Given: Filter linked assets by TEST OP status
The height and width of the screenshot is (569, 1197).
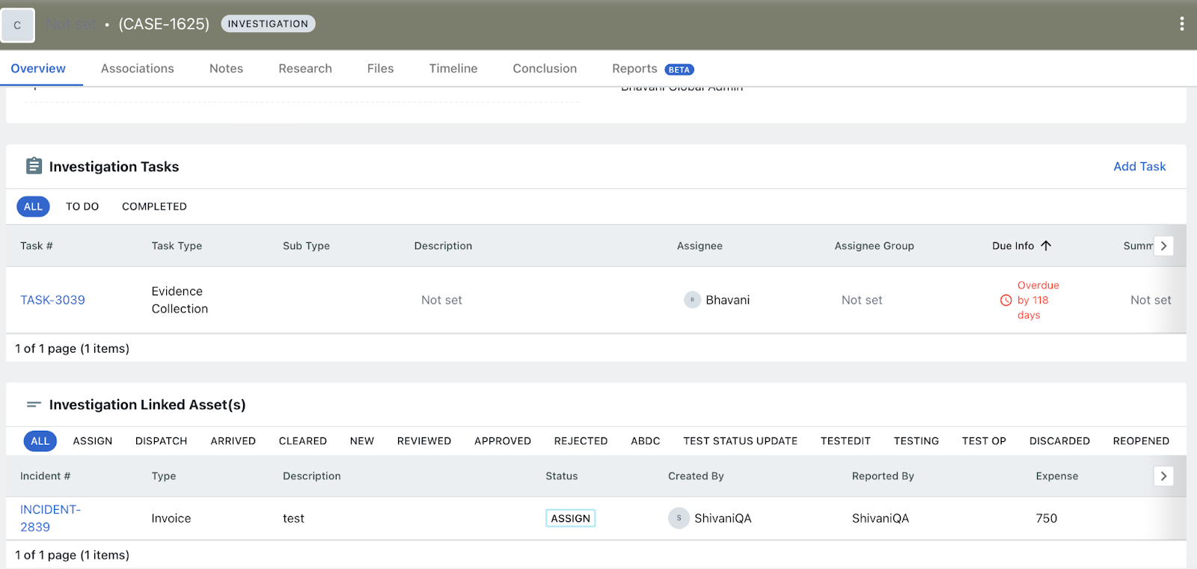Looking at the screenshot, I should click(x=984, y=441).
